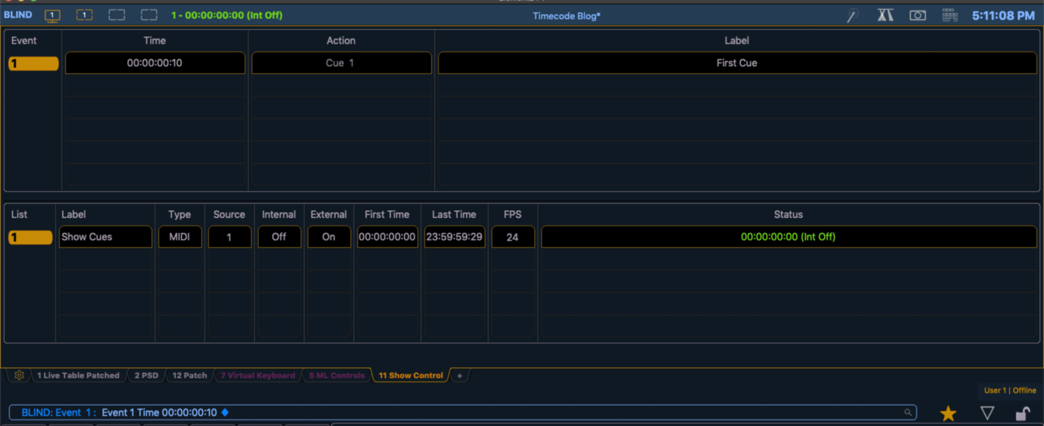Image resolution: width=1044 pixels, height=426 pixels.
Task: Click the unlocked padlock icon
Action: point(1022,413)
